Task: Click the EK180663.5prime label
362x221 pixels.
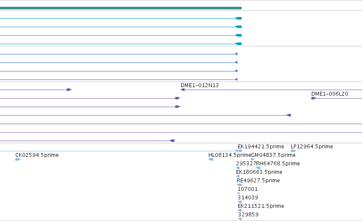Action: pyautogui.click(x=259, y=172)
